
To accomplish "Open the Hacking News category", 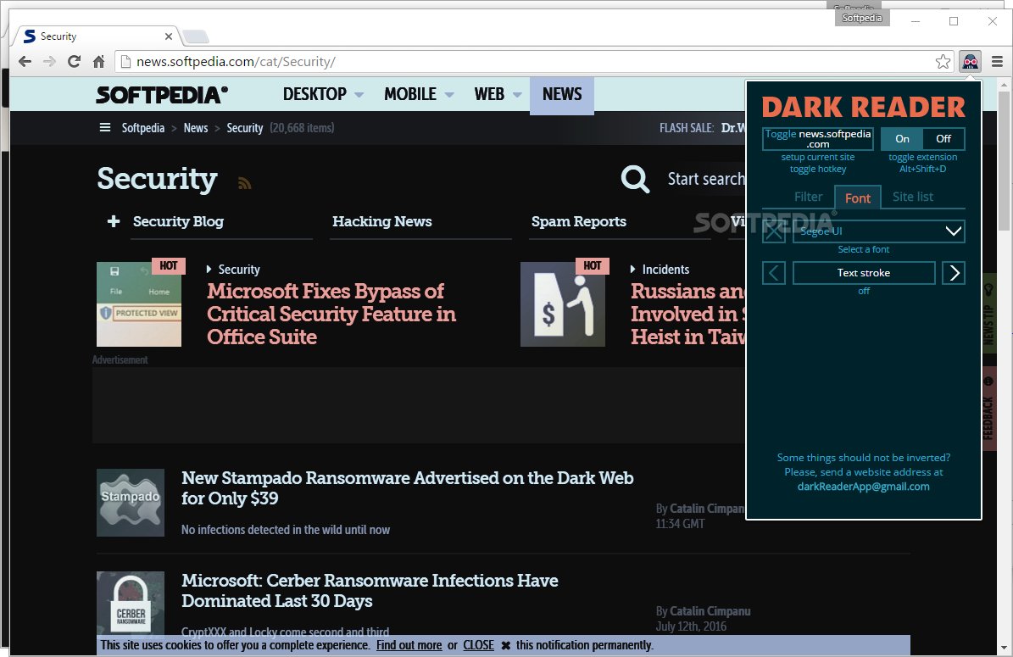I will coord(381,221).
